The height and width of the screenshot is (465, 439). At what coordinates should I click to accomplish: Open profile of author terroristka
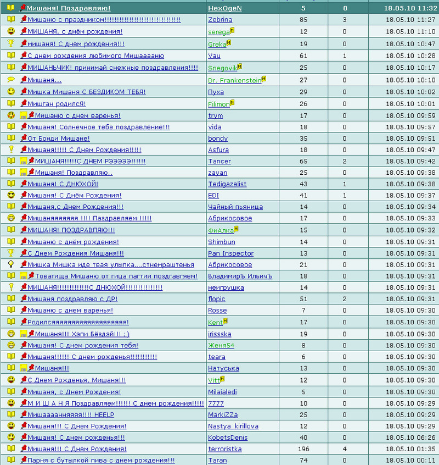224,449
